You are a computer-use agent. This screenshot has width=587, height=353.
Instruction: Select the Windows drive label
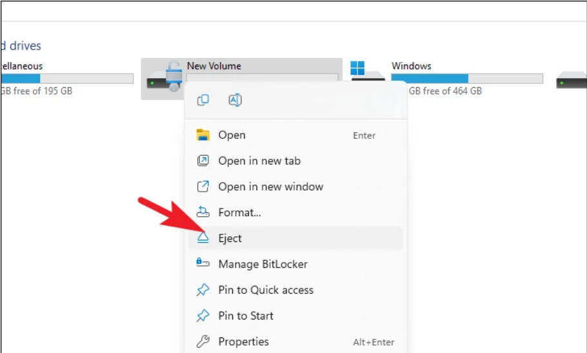tap(412, 66)
